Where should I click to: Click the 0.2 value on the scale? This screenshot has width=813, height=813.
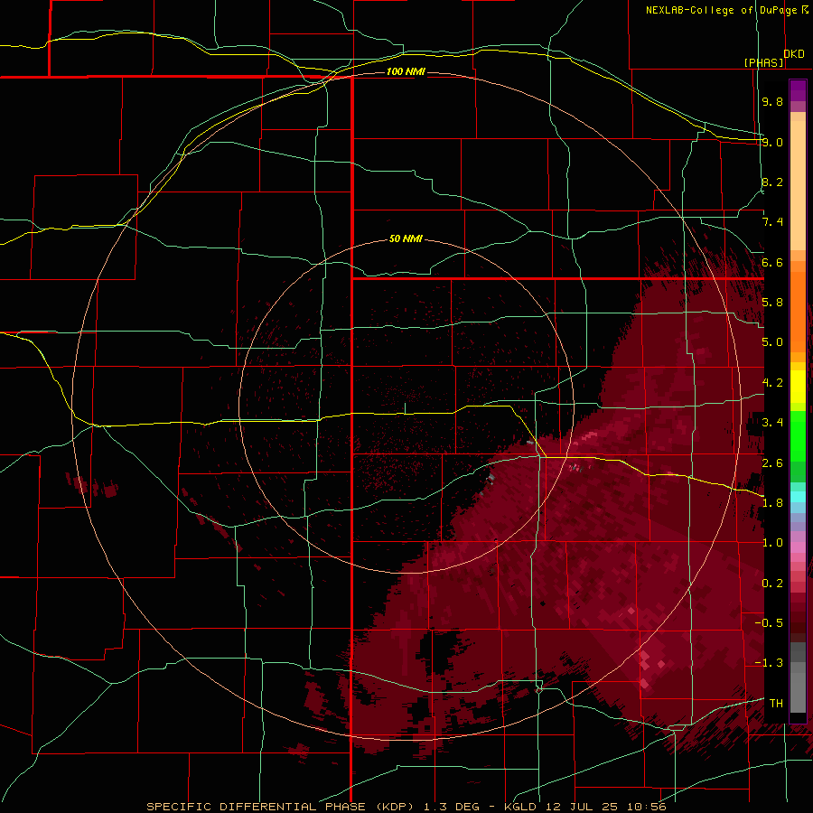[x=772, y=584]
